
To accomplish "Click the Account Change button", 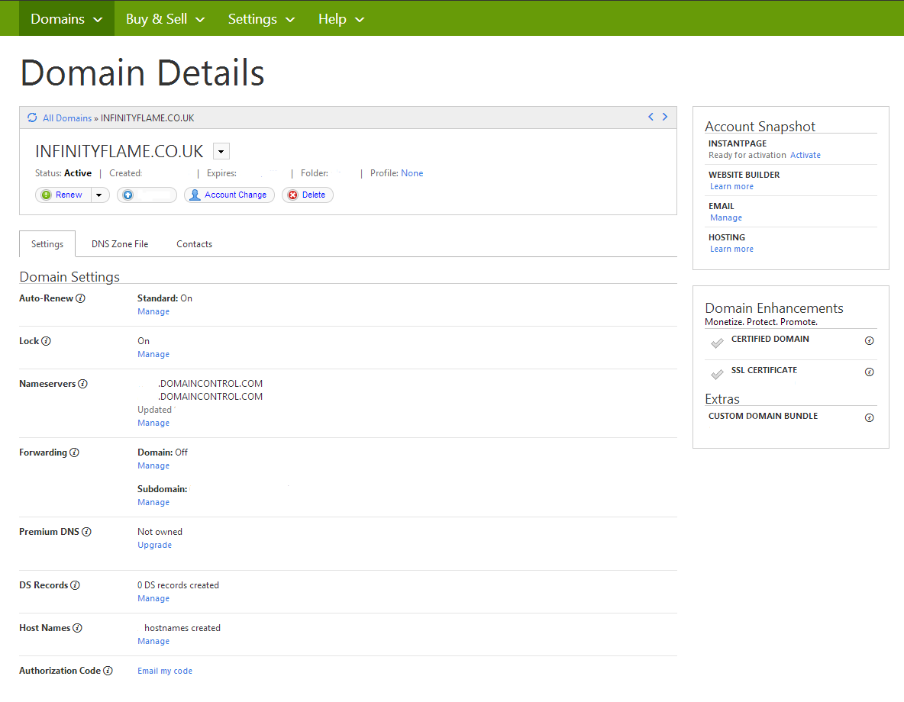I will pyautogui.click(x=228, y=195).
